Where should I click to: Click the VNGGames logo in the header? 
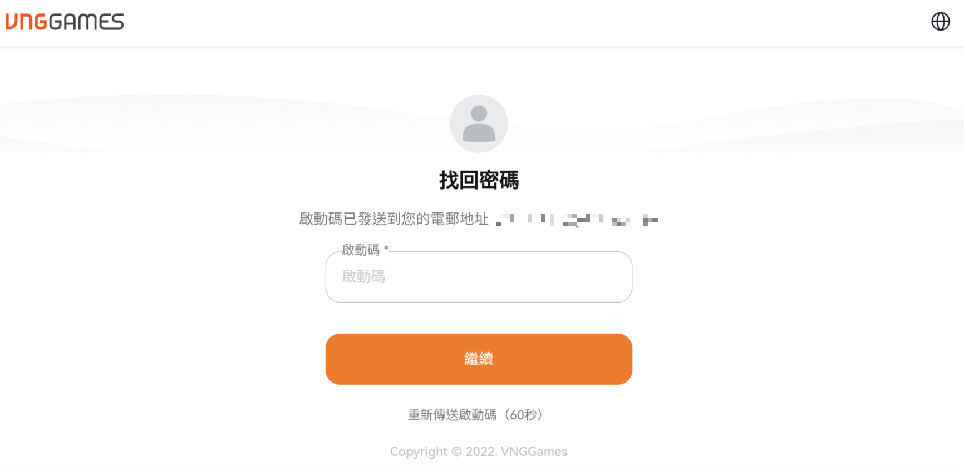(x=65, y=22)
